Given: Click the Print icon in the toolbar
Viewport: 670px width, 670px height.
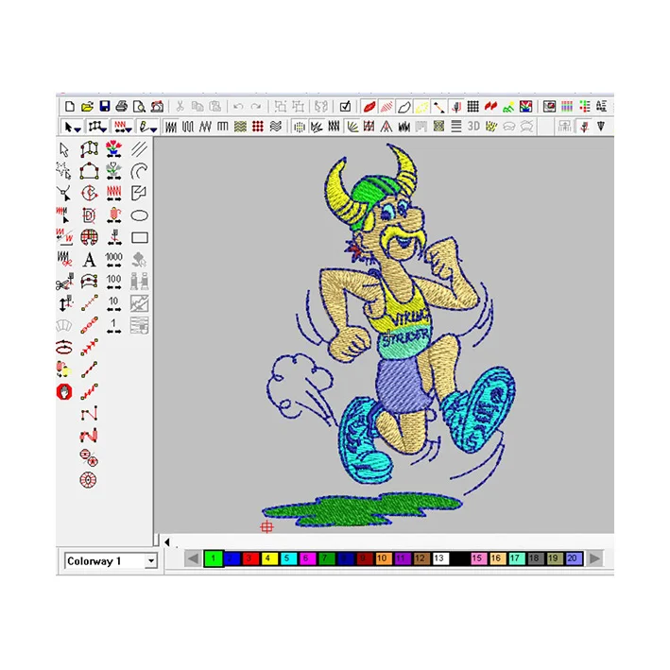Looking at the screenshot, I should 122,106.
